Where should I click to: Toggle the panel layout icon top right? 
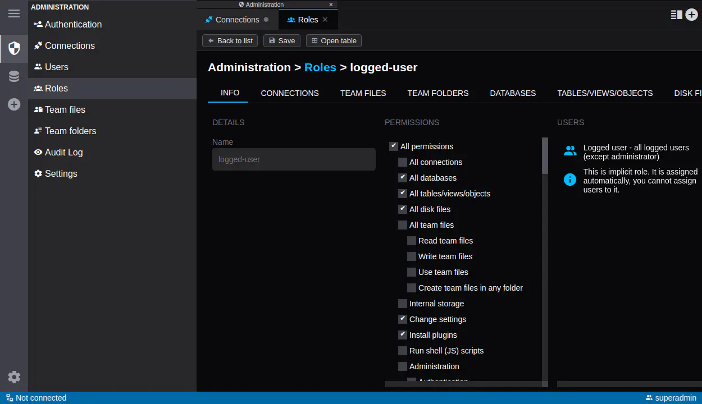click(676, 15)
